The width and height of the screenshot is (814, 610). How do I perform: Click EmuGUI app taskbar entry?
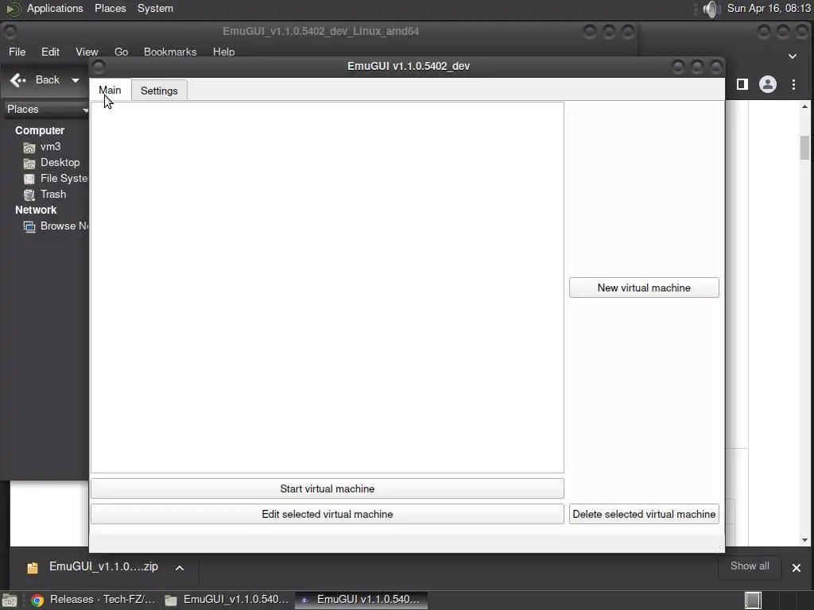(x=362, y=600)
